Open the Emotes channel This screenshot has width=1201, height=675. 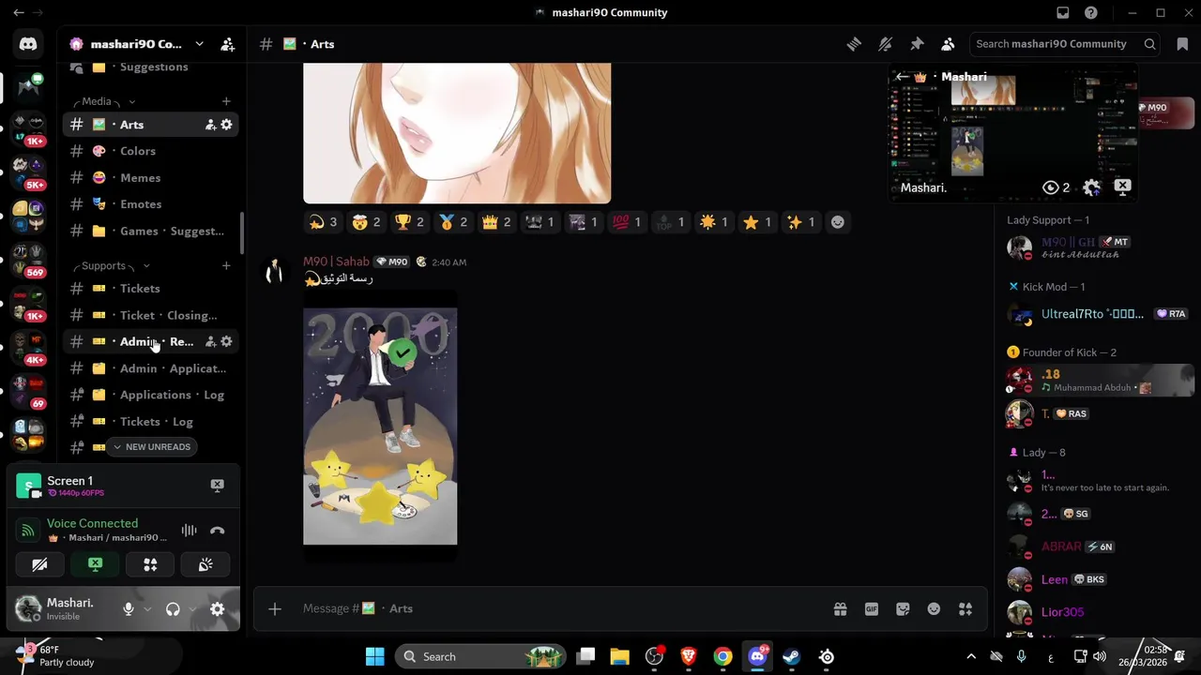point(150,204)
